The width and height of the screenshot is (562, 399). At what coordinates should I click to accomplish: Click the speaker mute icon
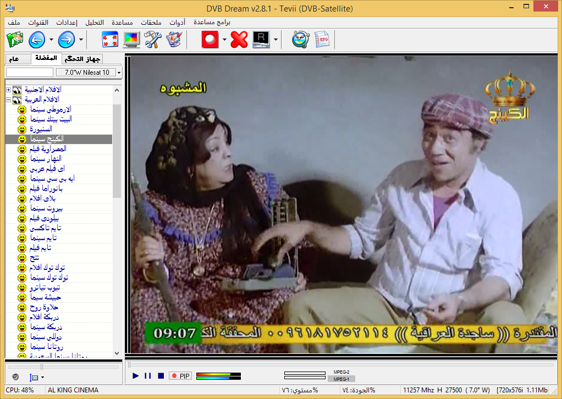click(15, 377)
